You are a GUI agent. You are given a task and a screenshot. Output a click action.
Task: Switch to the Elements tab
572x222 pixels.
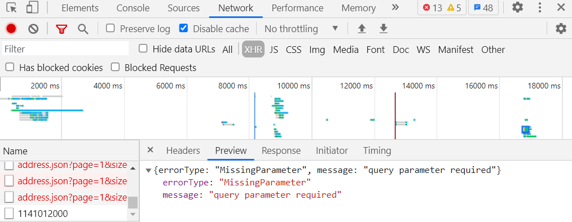pos(80,8)
